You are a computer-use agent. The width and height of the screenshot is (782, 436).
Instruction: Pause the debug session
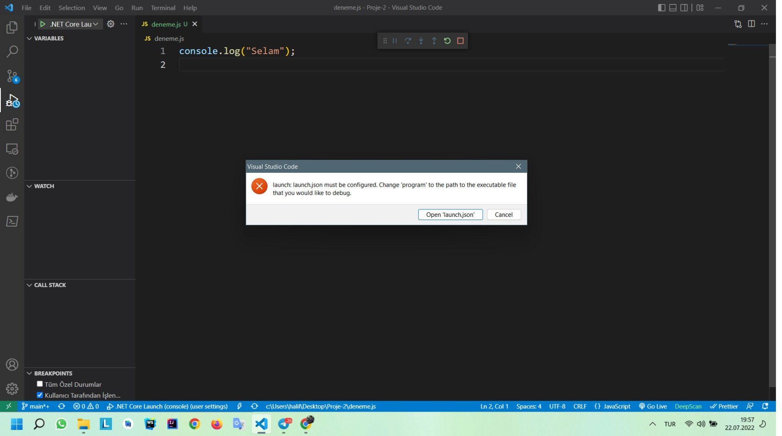395,41
